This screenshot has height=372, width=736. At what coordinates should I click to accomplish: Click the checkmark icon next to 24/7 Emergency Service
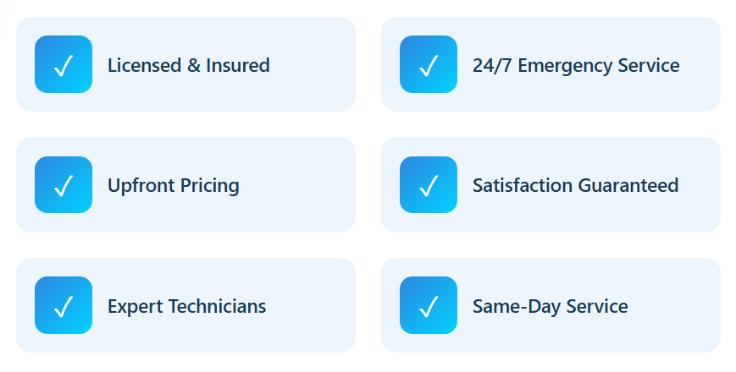coord(429,64)
